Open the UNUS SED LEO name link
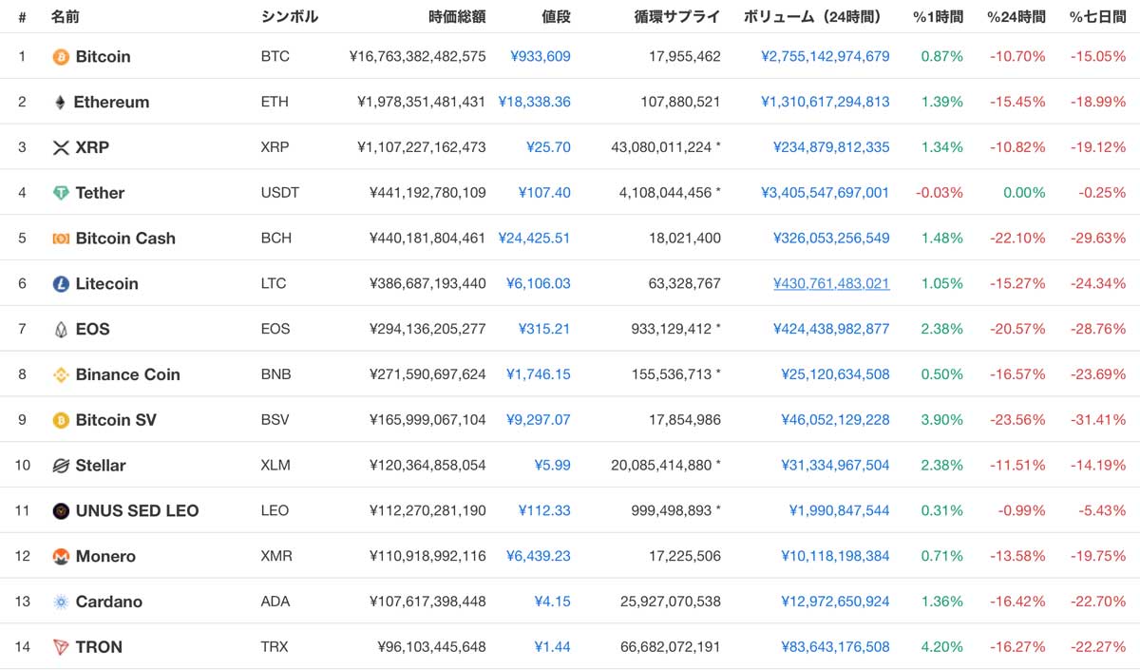 (137, 511)
